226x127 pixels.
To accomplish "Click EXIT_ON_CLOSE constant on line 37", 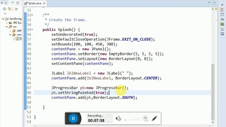I will click(x=136, y=39).
